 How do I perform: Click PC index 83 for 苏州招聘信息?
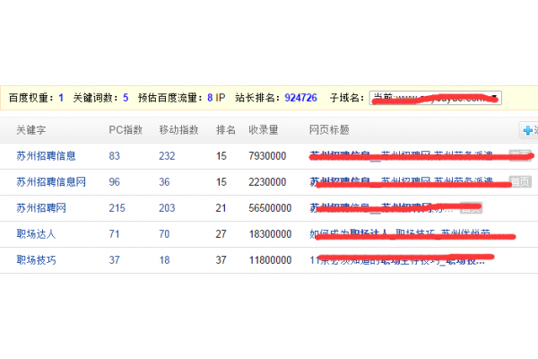point(115,156)
